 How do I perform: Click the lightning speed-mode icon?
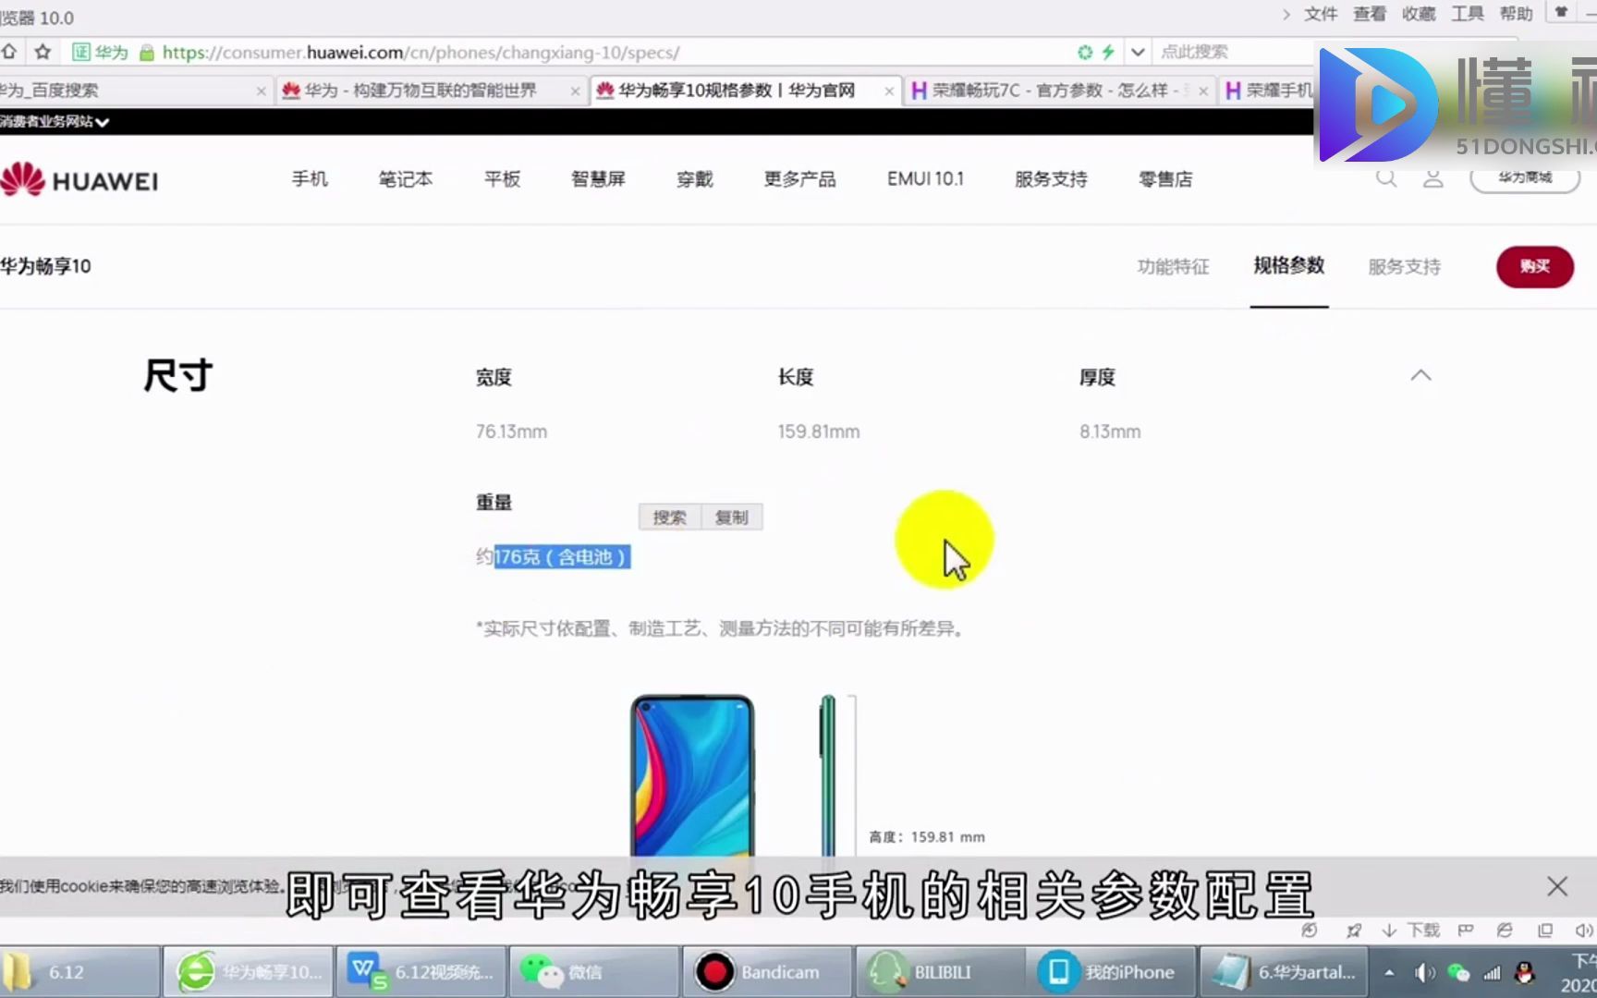[1108, 53]
